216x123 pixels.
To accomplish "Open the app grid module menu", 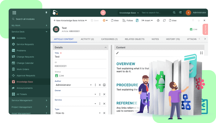I will 14,13.
